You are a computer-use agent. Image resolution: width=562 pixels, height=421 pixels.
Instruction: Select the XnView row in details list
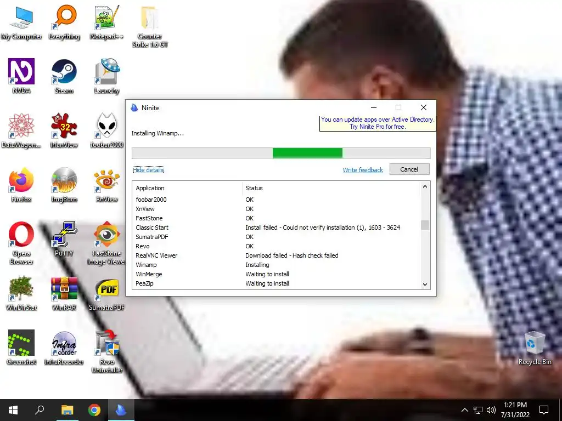click(276, 209)
